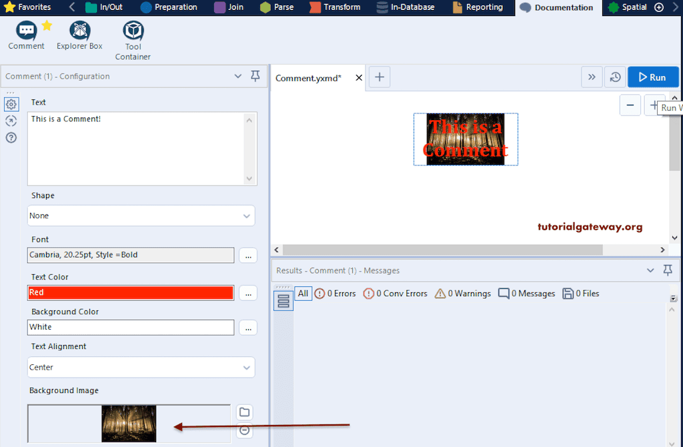Screen dimensions: 683x447
Task: Open Font settings via ellipsis button
Action: pyautogui.click(x=247, y=255)
